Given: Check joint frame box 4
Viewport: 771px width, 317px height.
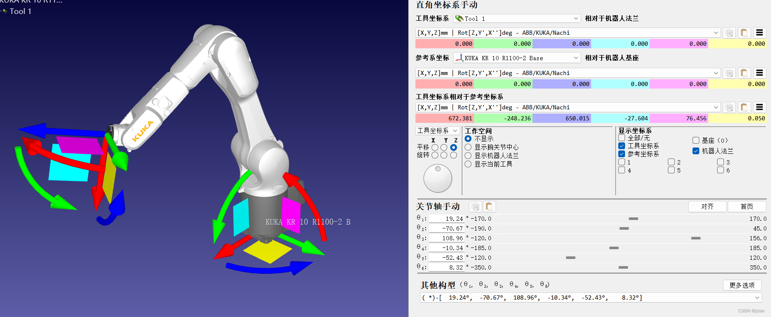Looking at the screenshot, I should pyautogui.click(x=622, y=170).
